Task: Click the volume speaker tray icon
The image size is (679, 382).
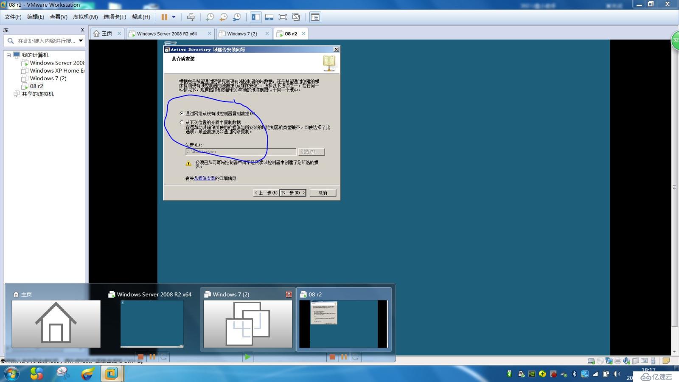Action: [617, 374]
